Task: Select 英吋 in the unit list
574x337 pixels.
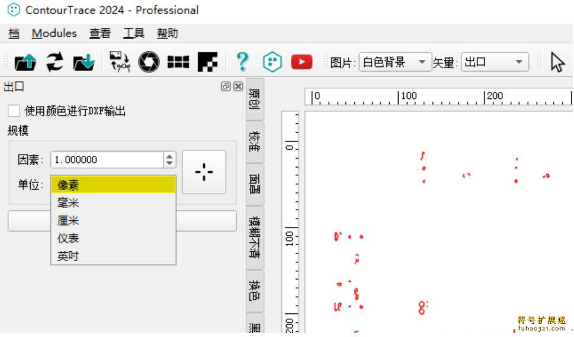Action: 114,256
